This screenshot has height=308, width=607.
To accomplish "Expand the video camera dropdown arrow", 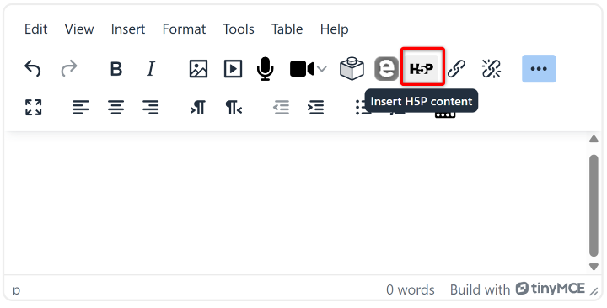I will (322, 69).
